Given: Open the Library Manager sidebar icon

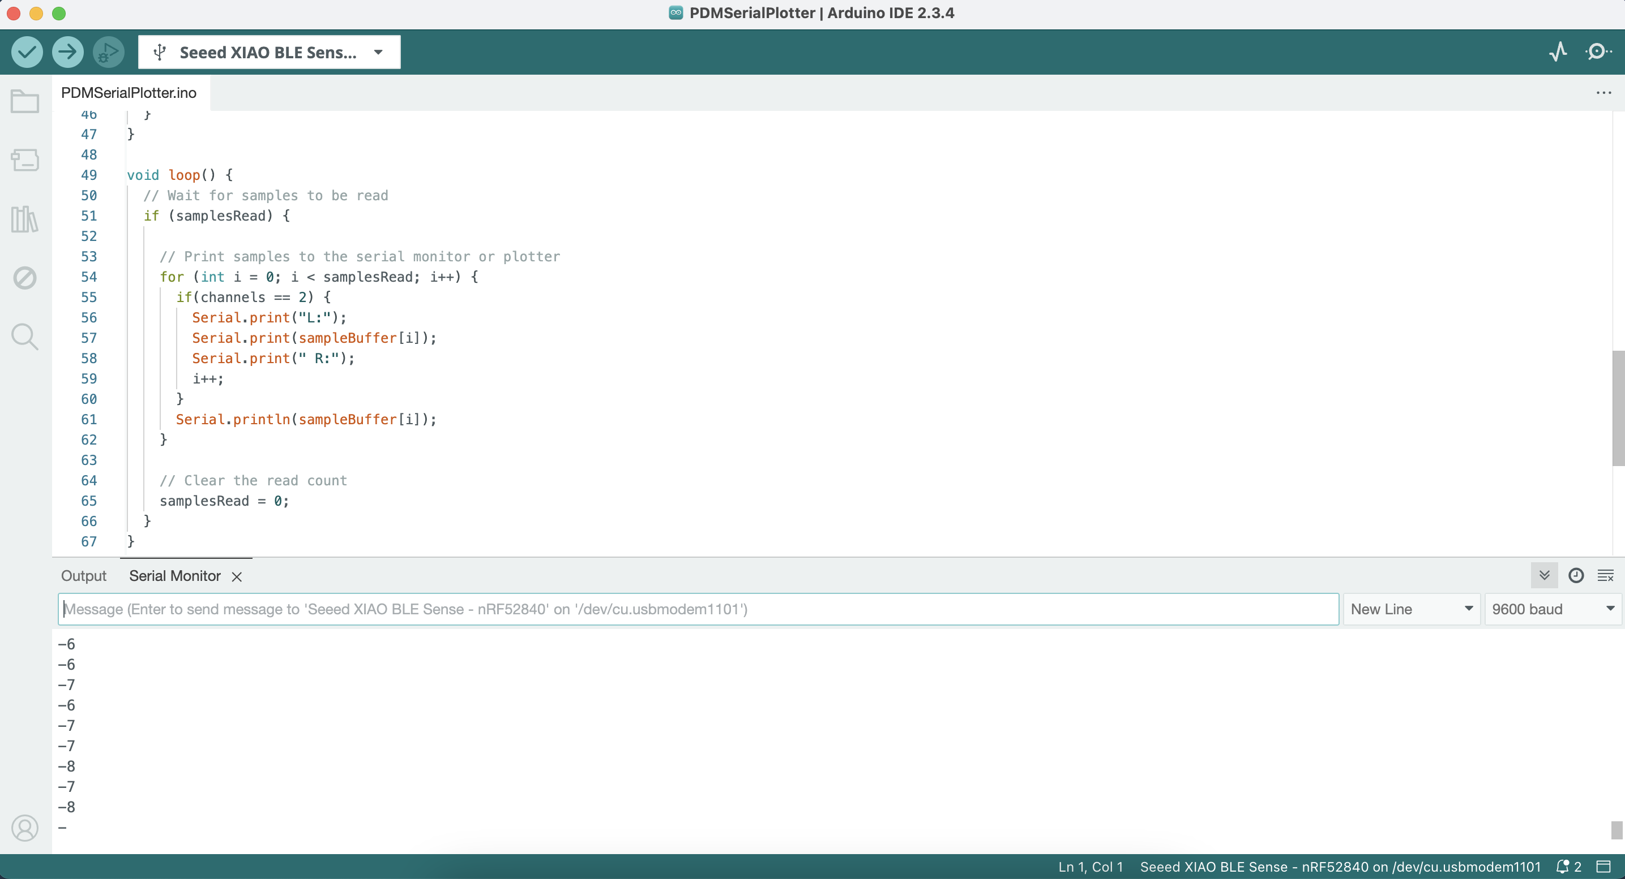Looking at the screenshot, I should point(25,219).
